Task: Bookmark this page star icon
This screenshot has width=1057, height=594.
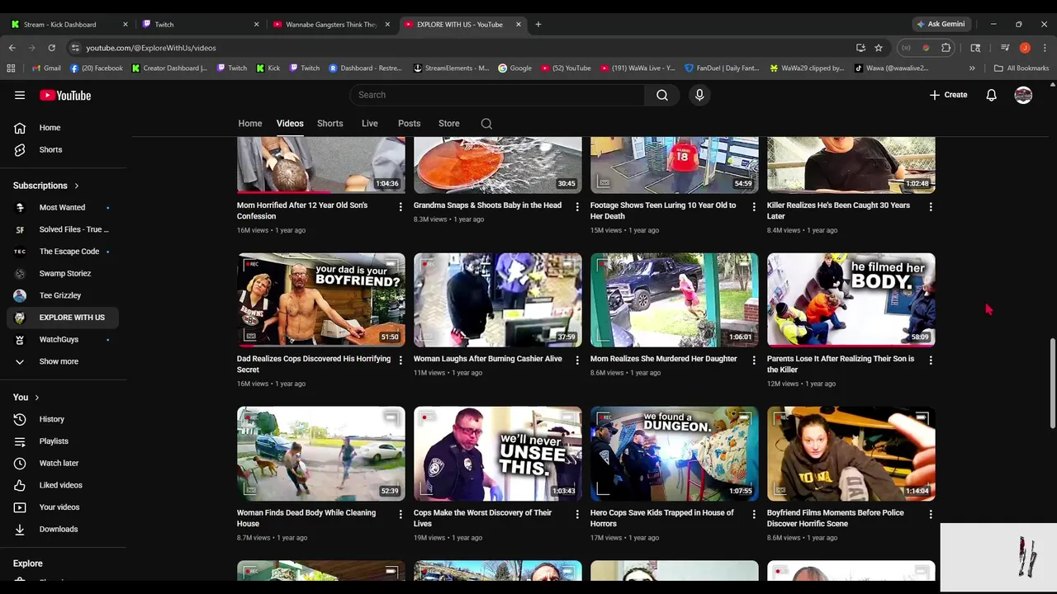Action: click(879, 48)
